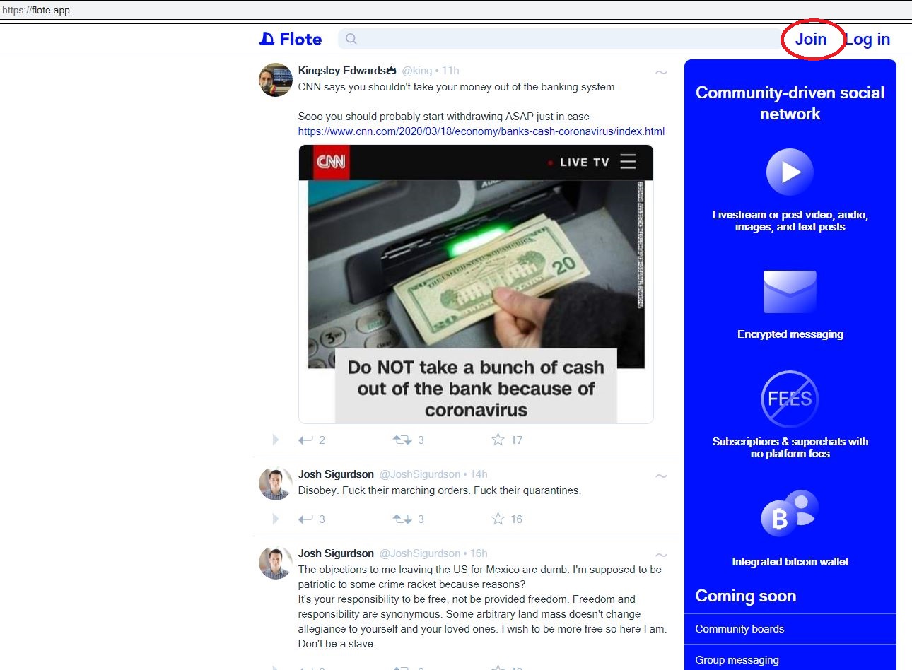Open the 11h timestamp on Kingsley's post
The height and width of the screenshot is (670, 912).
coord(451,71)
